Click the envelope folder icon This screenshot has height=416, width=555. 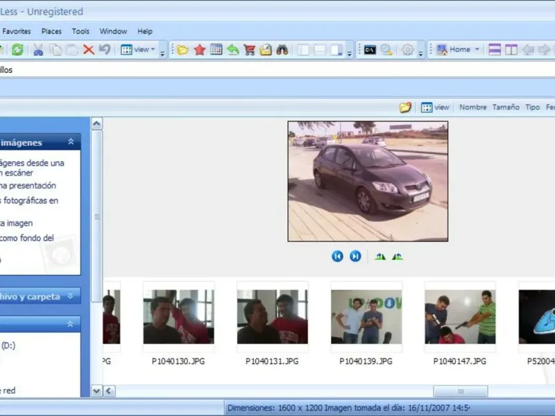point(266,49)
